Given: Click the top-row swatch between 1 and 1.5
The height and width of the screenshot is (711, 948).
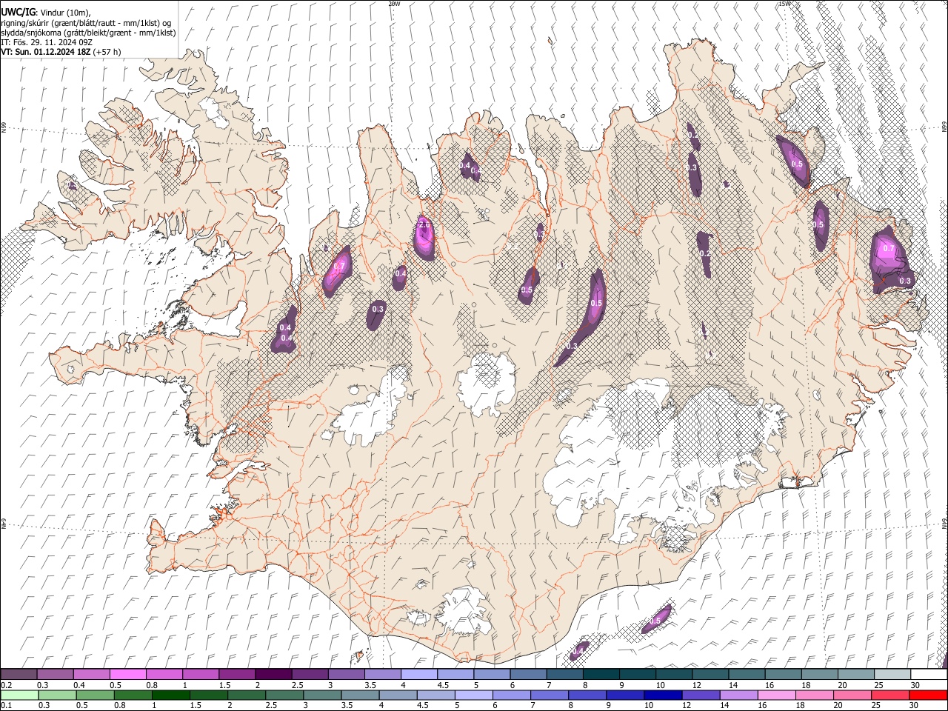Looking at the screenshot, I should tap(201, 675).
